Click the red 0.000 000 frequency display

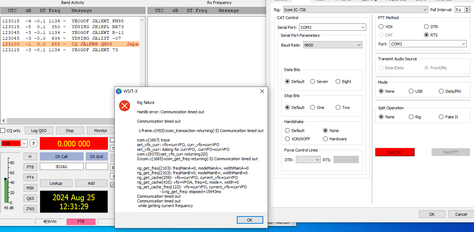[x=74, y=144]
